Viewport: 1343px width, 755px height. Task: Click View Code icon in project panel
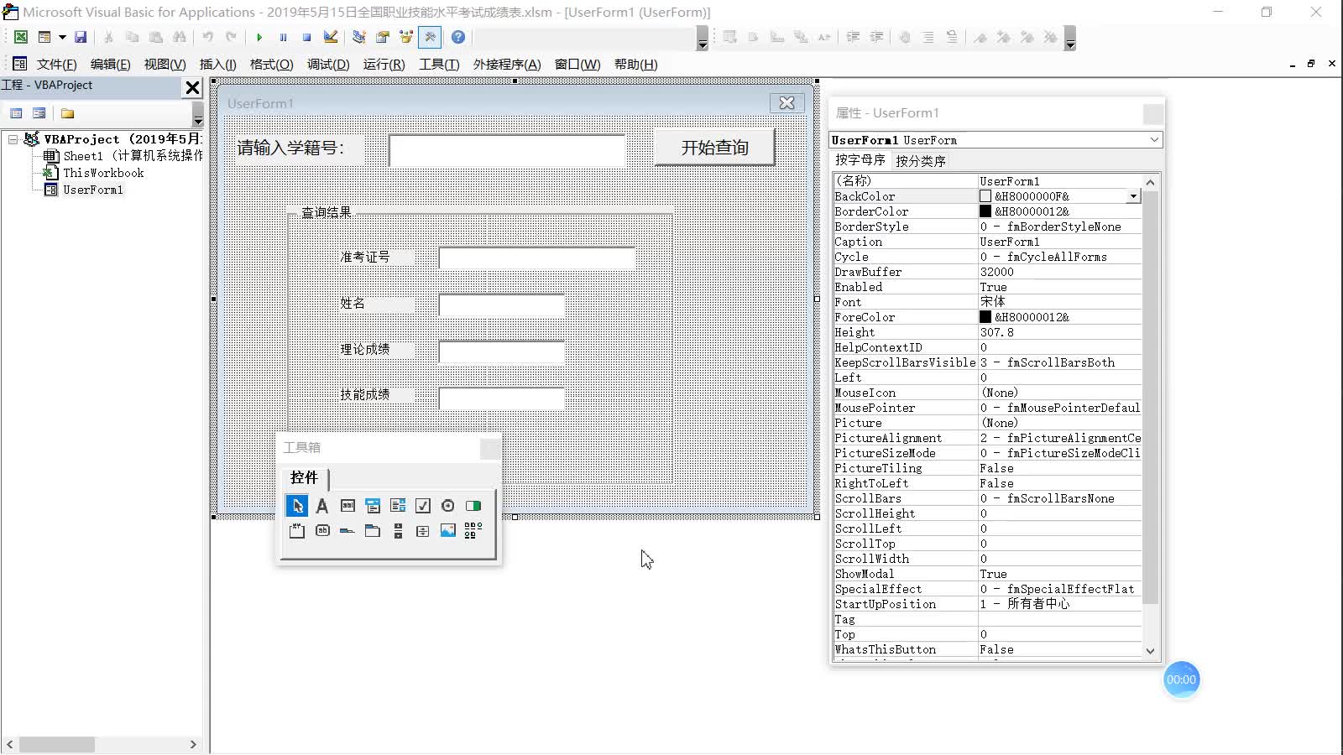16,113
